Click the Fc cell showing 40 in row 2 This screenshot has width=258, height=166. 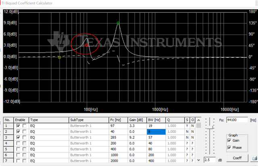(119, 132)
